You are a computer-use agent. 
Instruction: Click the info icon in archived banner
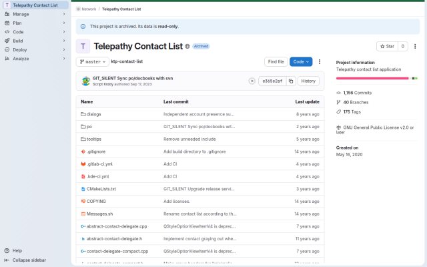[83, 27]
